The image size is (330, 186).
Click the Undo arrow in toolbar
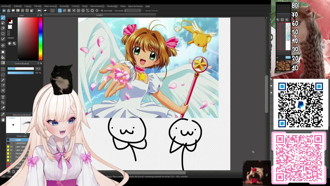39,11
